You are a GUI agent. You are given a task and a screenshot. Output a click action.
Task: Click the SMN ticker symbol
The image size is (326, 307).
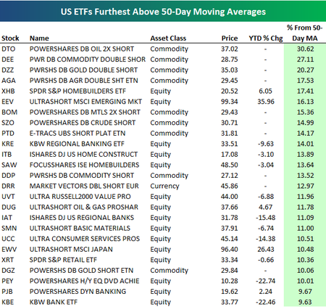pos(9,228)
